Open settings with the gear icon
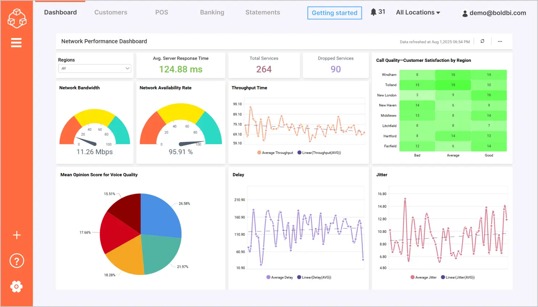Image resolution: width=538 pixels, height=307 pixels. pos(17,286)
